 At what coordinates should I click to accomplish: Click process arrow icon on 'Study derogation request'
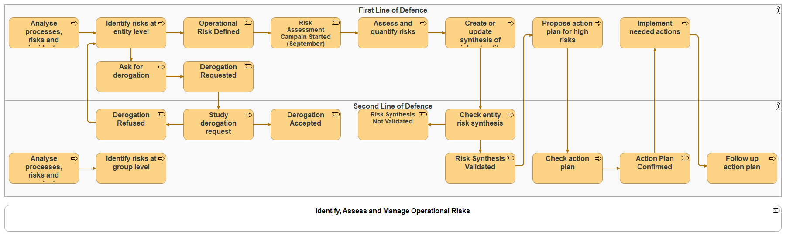(249, 115)
